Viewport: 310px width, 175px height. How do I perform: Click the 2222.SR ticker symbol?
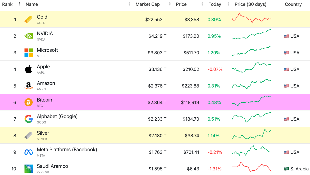43,172
